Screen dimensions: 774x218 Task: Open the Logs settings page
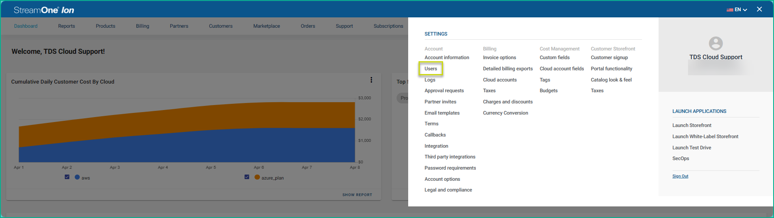[x=430, y=80]
